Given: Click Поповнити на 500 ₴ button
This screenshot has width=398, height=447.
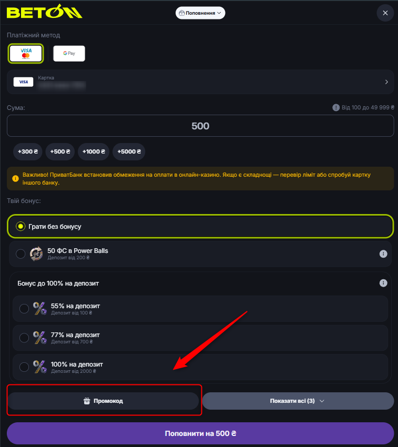Looking at the screenshot, I should [x=200, y=433].
